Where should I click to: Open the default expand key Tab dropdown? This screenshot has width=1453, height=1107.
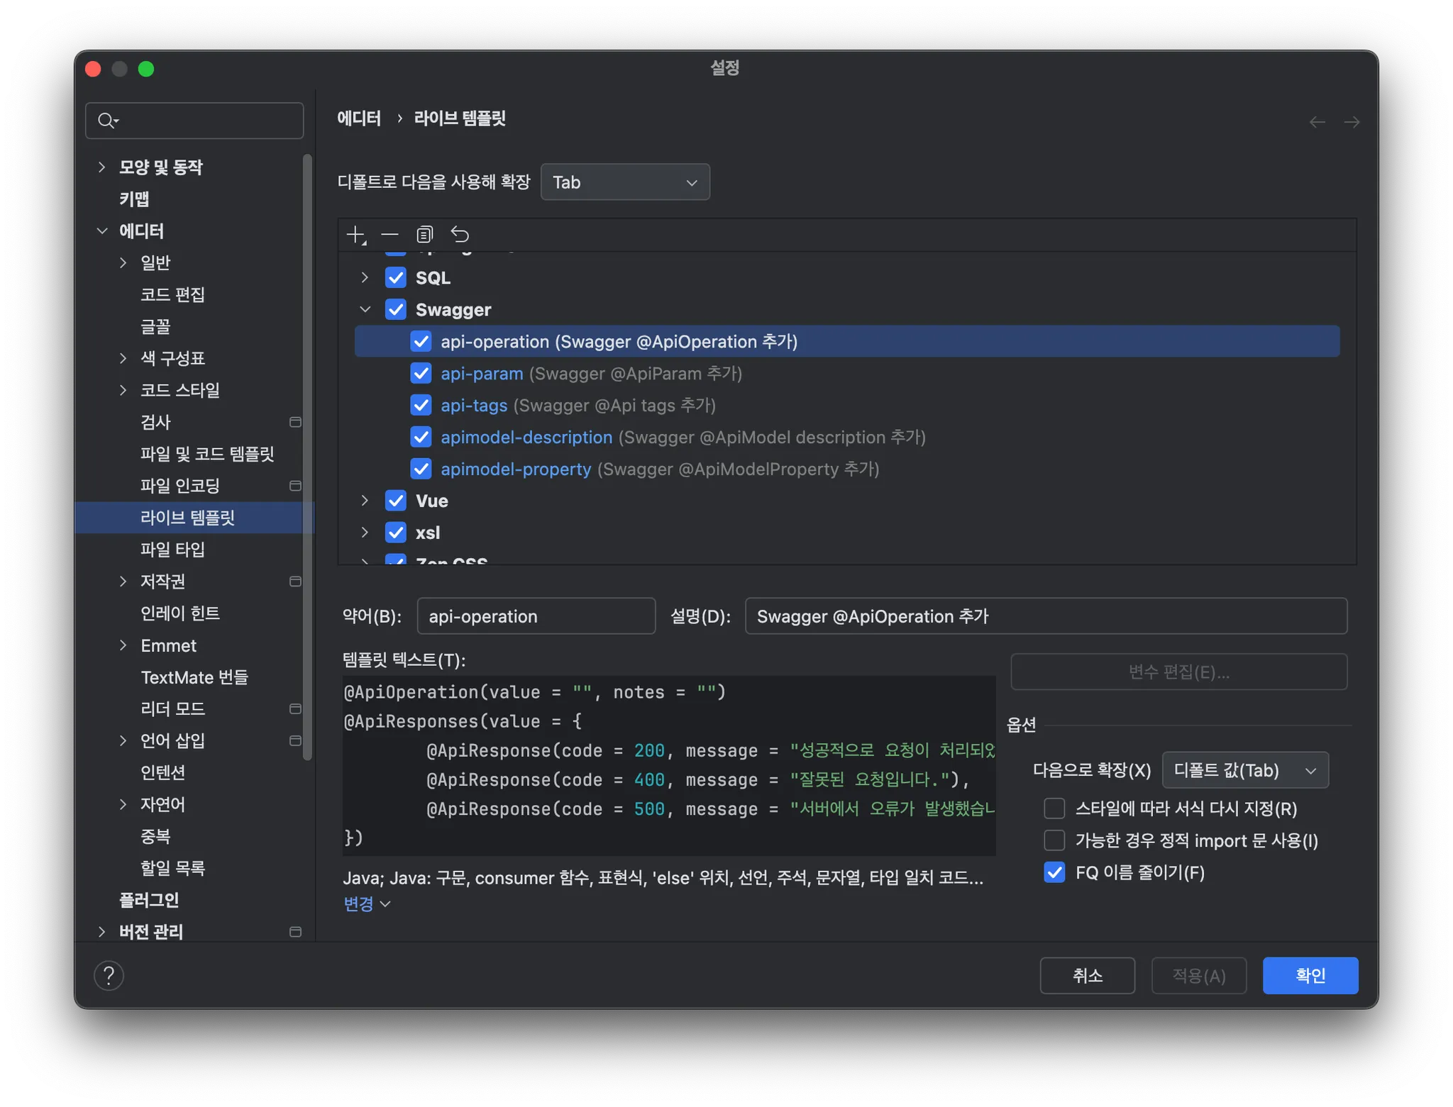(x=624, y=182)
